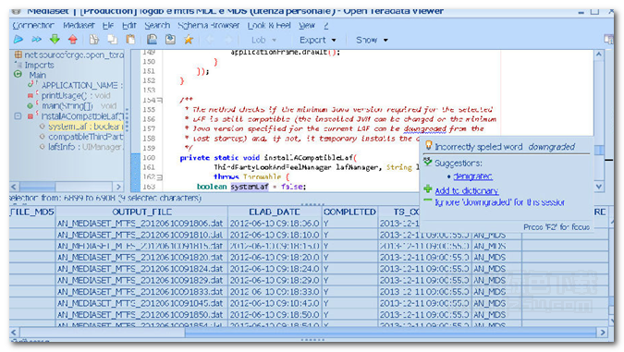This screenshot has height=352, width=624.
Task: Click the red square icon beside printUsage()
Action: coord(31,95)
